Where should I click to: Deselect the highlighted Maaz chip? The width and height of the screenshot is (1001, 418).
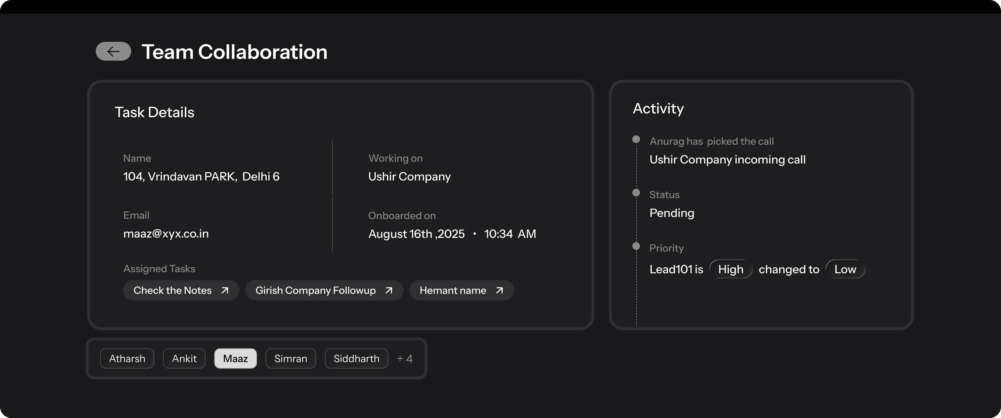[235, 358]
